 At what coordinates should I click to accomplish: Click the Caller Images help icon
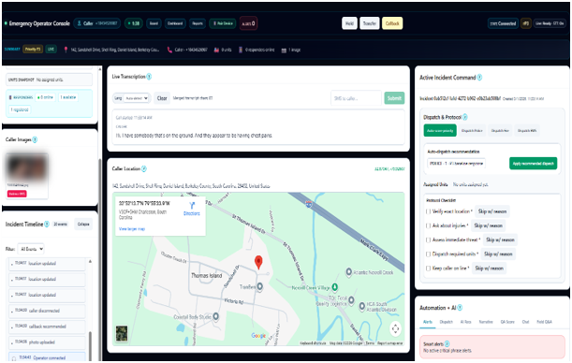coord(35,139)
